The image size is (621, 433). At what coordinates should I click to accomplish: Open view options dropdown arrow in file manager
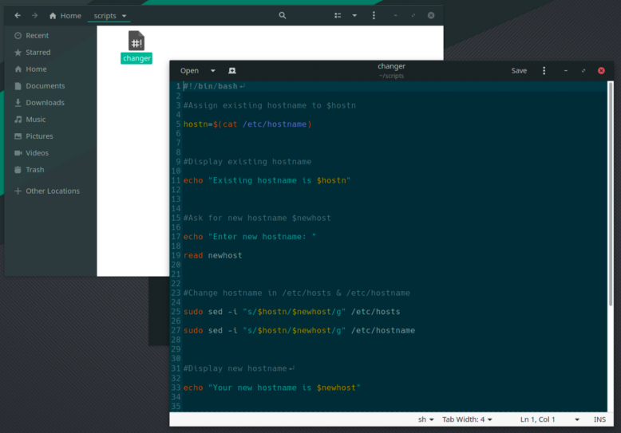[x=354, y=15]
